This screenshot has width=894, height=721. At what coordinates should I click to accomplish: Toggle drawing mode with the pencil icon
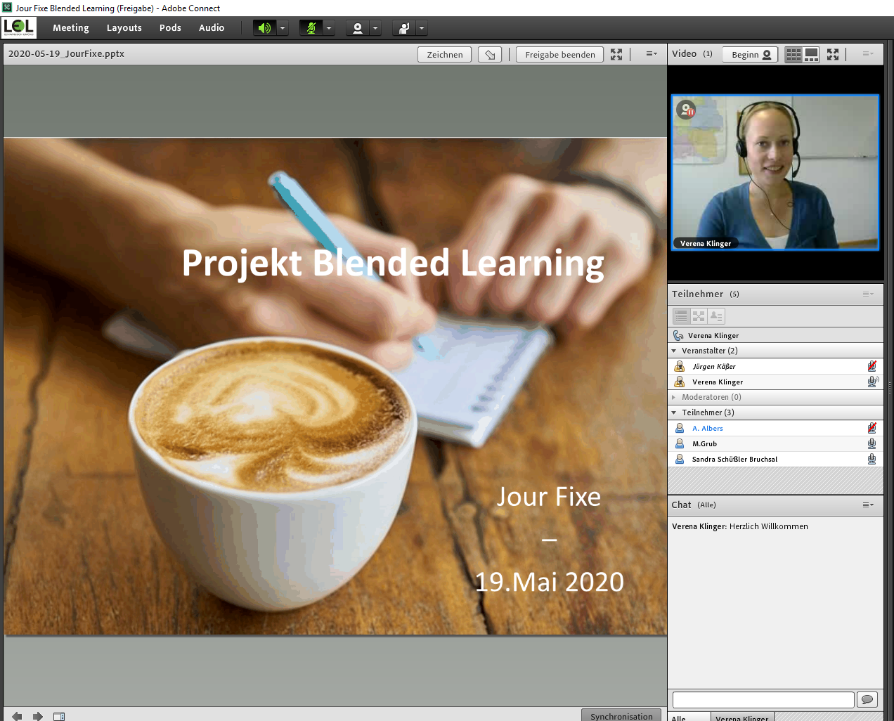click(x=489, y=54)
